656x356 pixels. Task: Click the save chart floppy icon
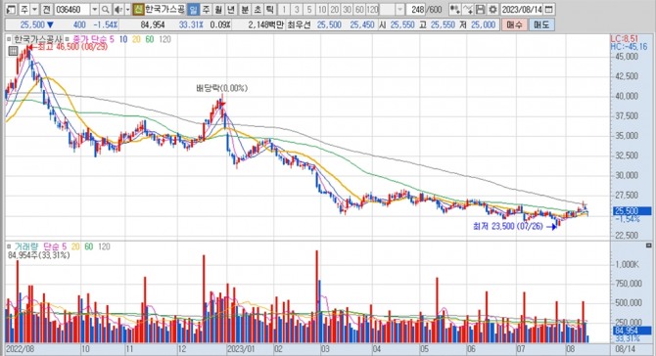[481, 9]
